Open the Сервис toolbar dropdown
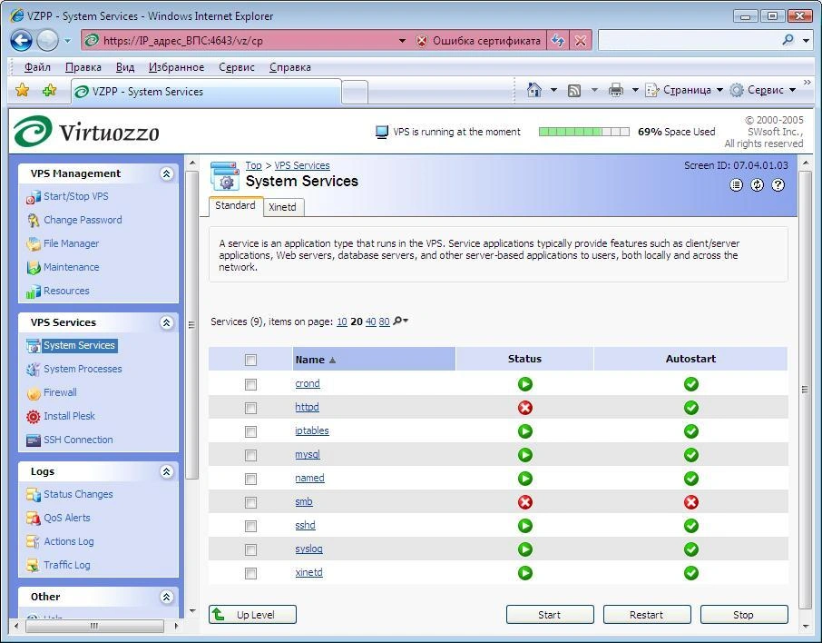 click(x=763, y=90)
